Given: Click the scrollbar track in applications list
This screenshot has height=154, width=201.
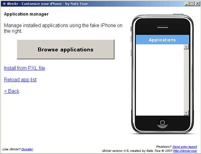Looking at the screenshot, I should click(186, 80).
